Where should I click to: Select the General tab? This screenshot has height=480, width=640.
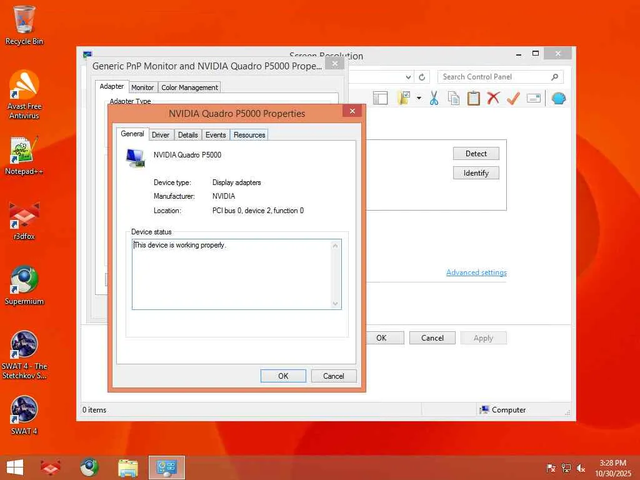click(132, 134)
